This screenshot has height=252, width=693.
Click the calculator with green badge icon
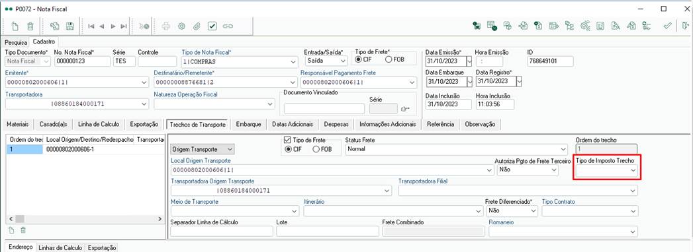pyautogui.click(x=492, y=26)
